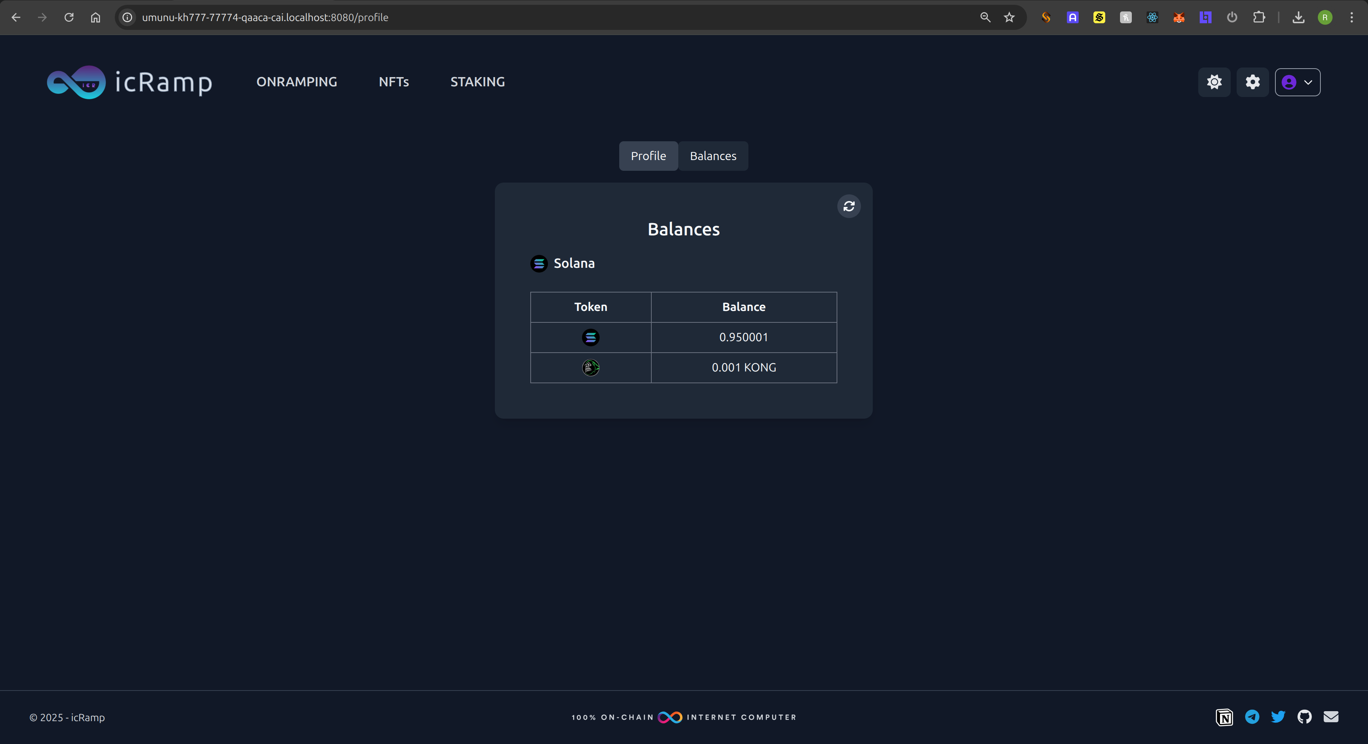Click the email envelope footer icon
This screenshot has width=1368, height=744.
1330,717
